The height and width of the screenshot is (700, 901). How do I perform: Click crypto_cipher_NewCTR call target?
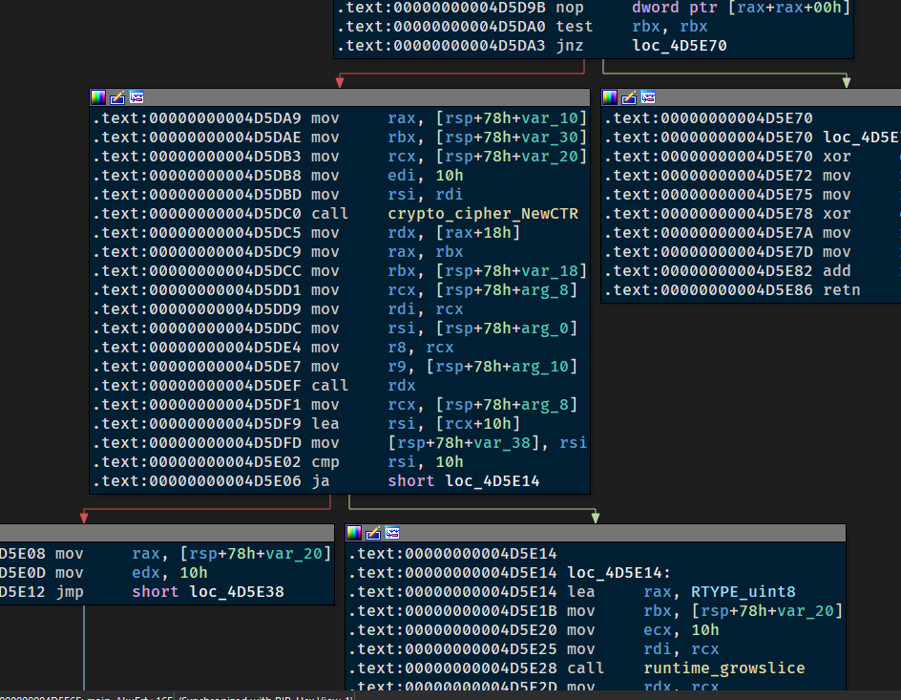click(483, 214)
